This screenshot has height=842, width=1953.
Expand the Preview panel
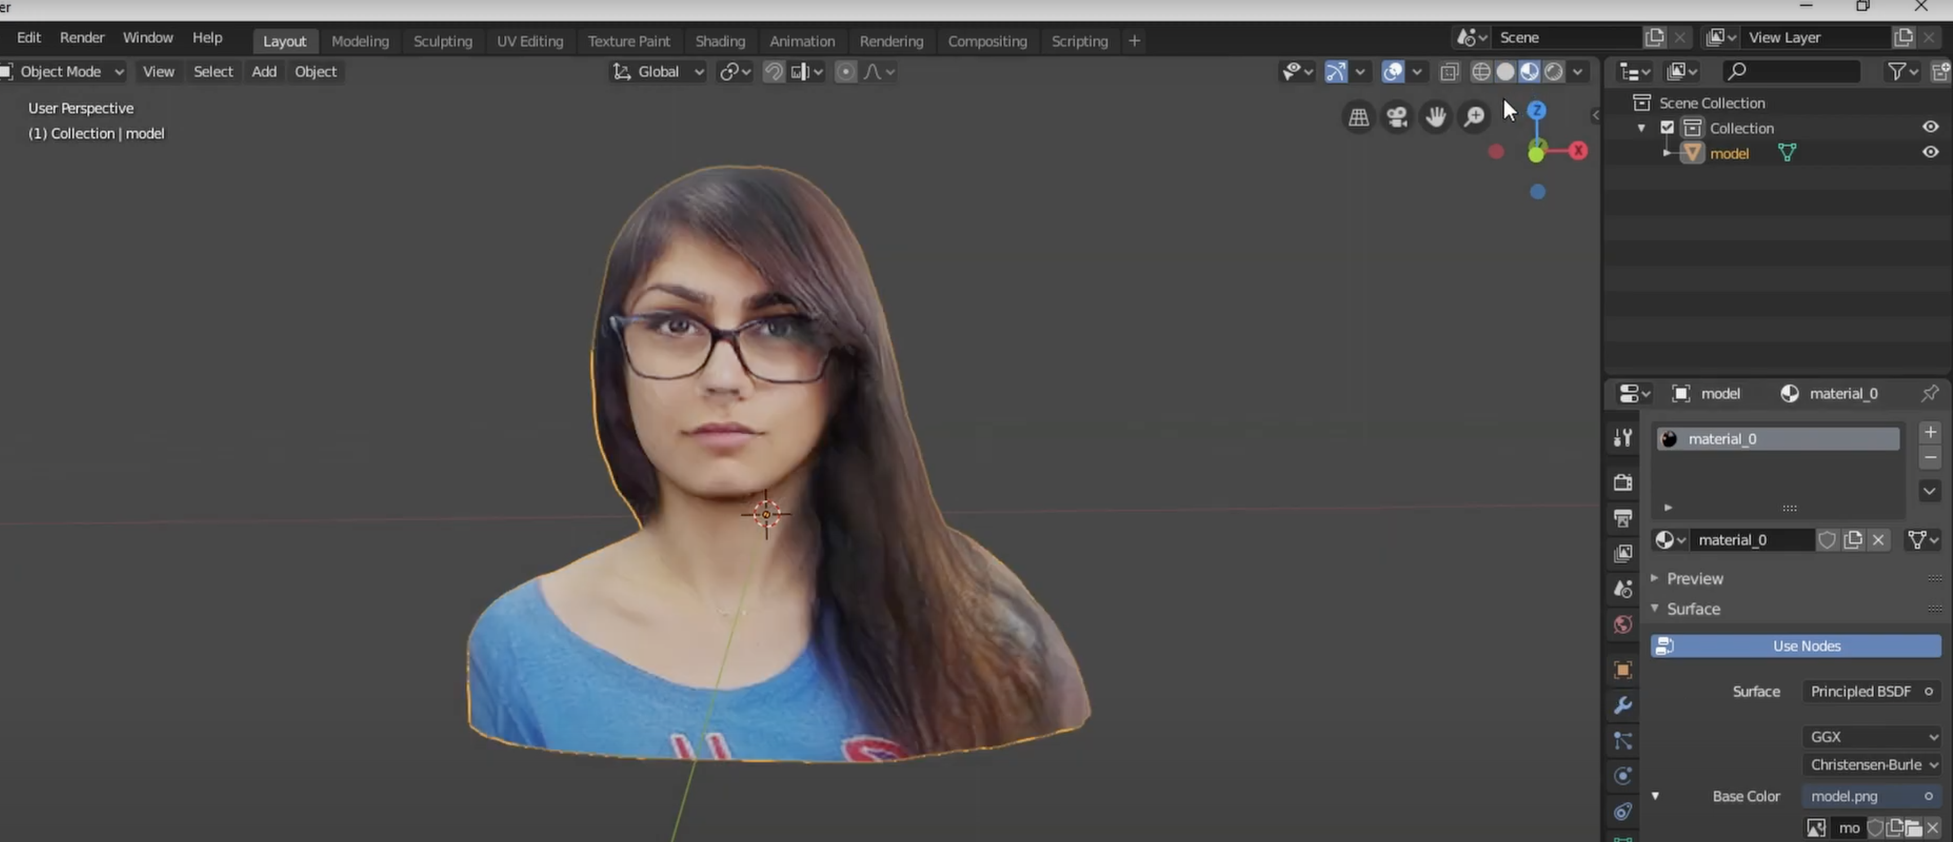(1695, 578)
